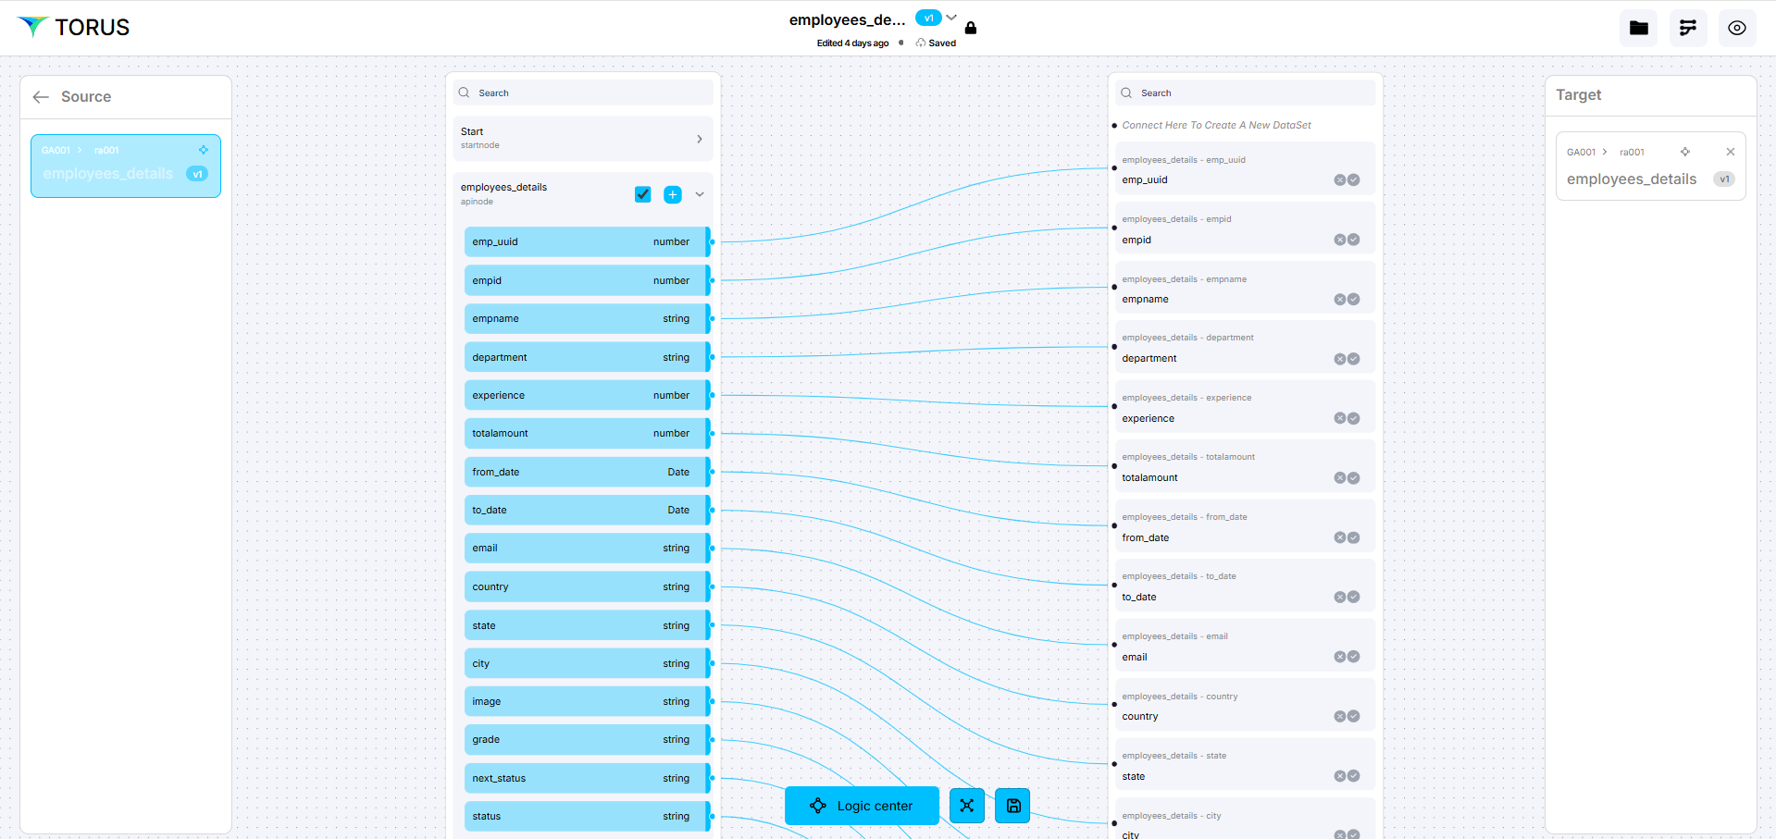Click the save floppy disk icon

pyautogui.click(x=1012, y=806)
